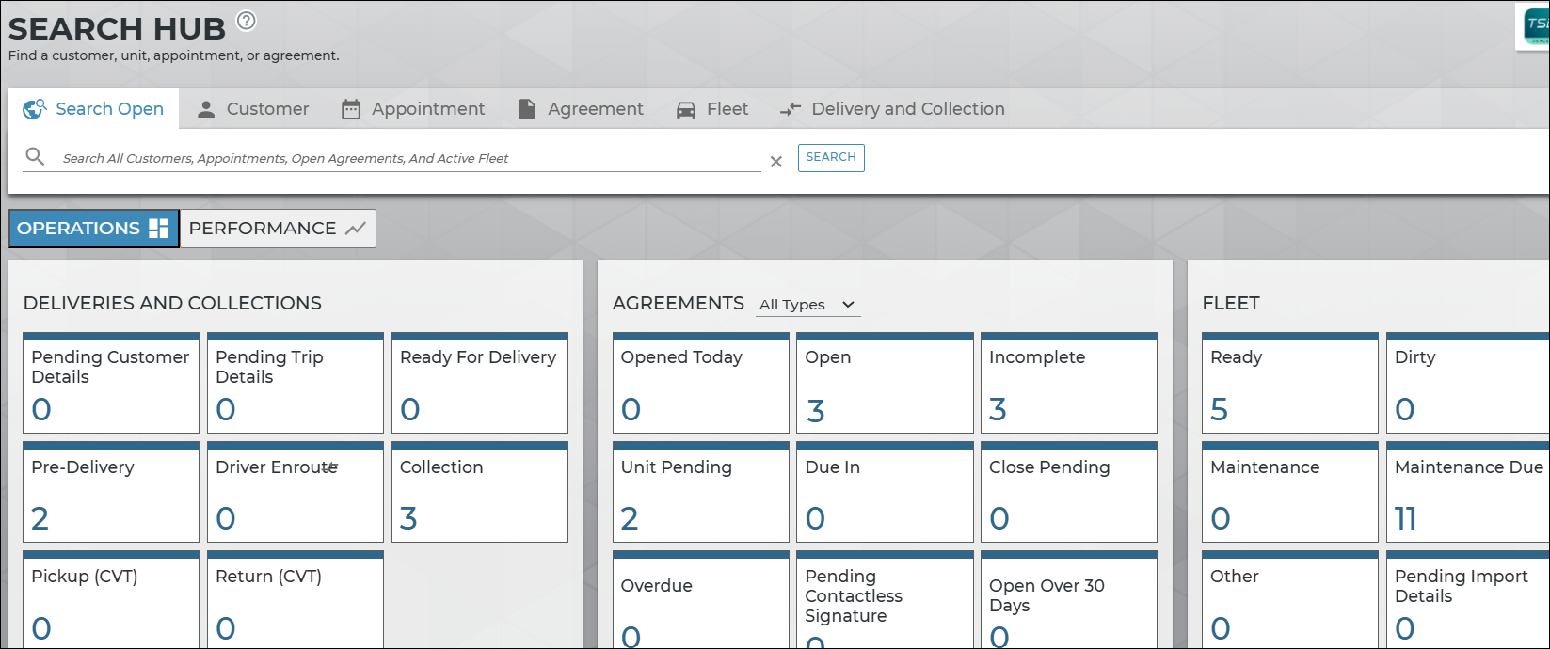
Task: Open the Maintenance Due fleet tile
Action: tap(1467, 492)
